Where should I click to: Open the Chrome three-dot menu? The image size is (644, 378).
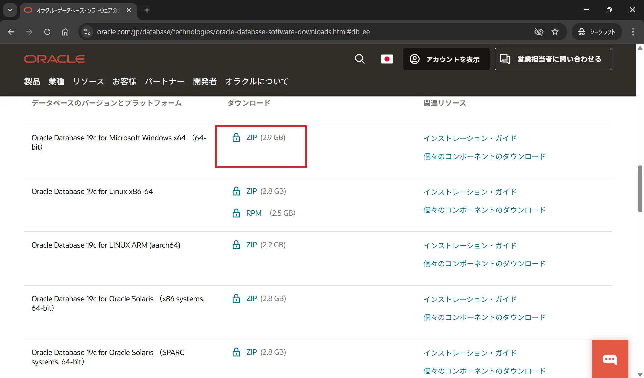click(633, 32)
